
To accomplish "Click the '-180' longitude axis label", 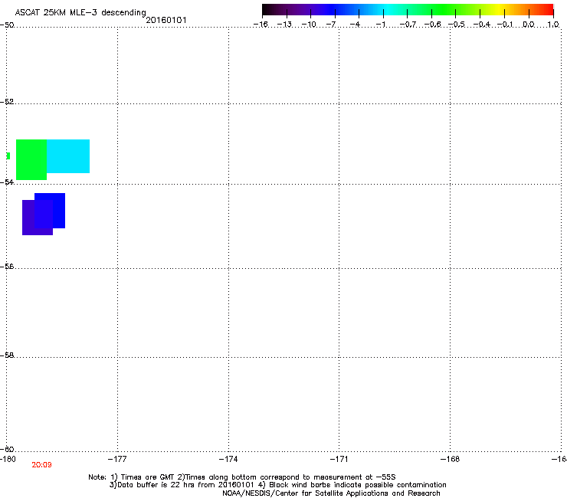I will (x=8, y=459).
